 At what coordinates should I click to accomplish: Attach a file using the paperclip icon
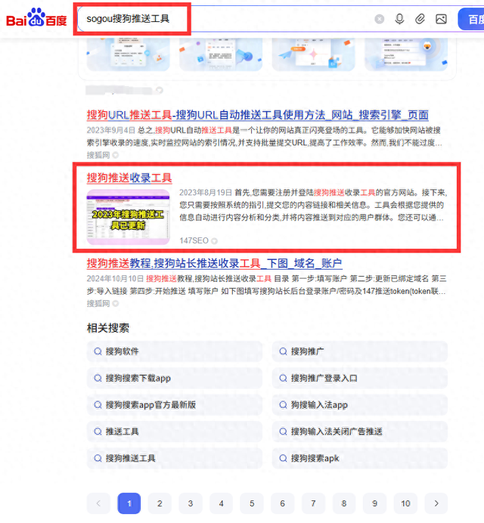click(420, 19)
